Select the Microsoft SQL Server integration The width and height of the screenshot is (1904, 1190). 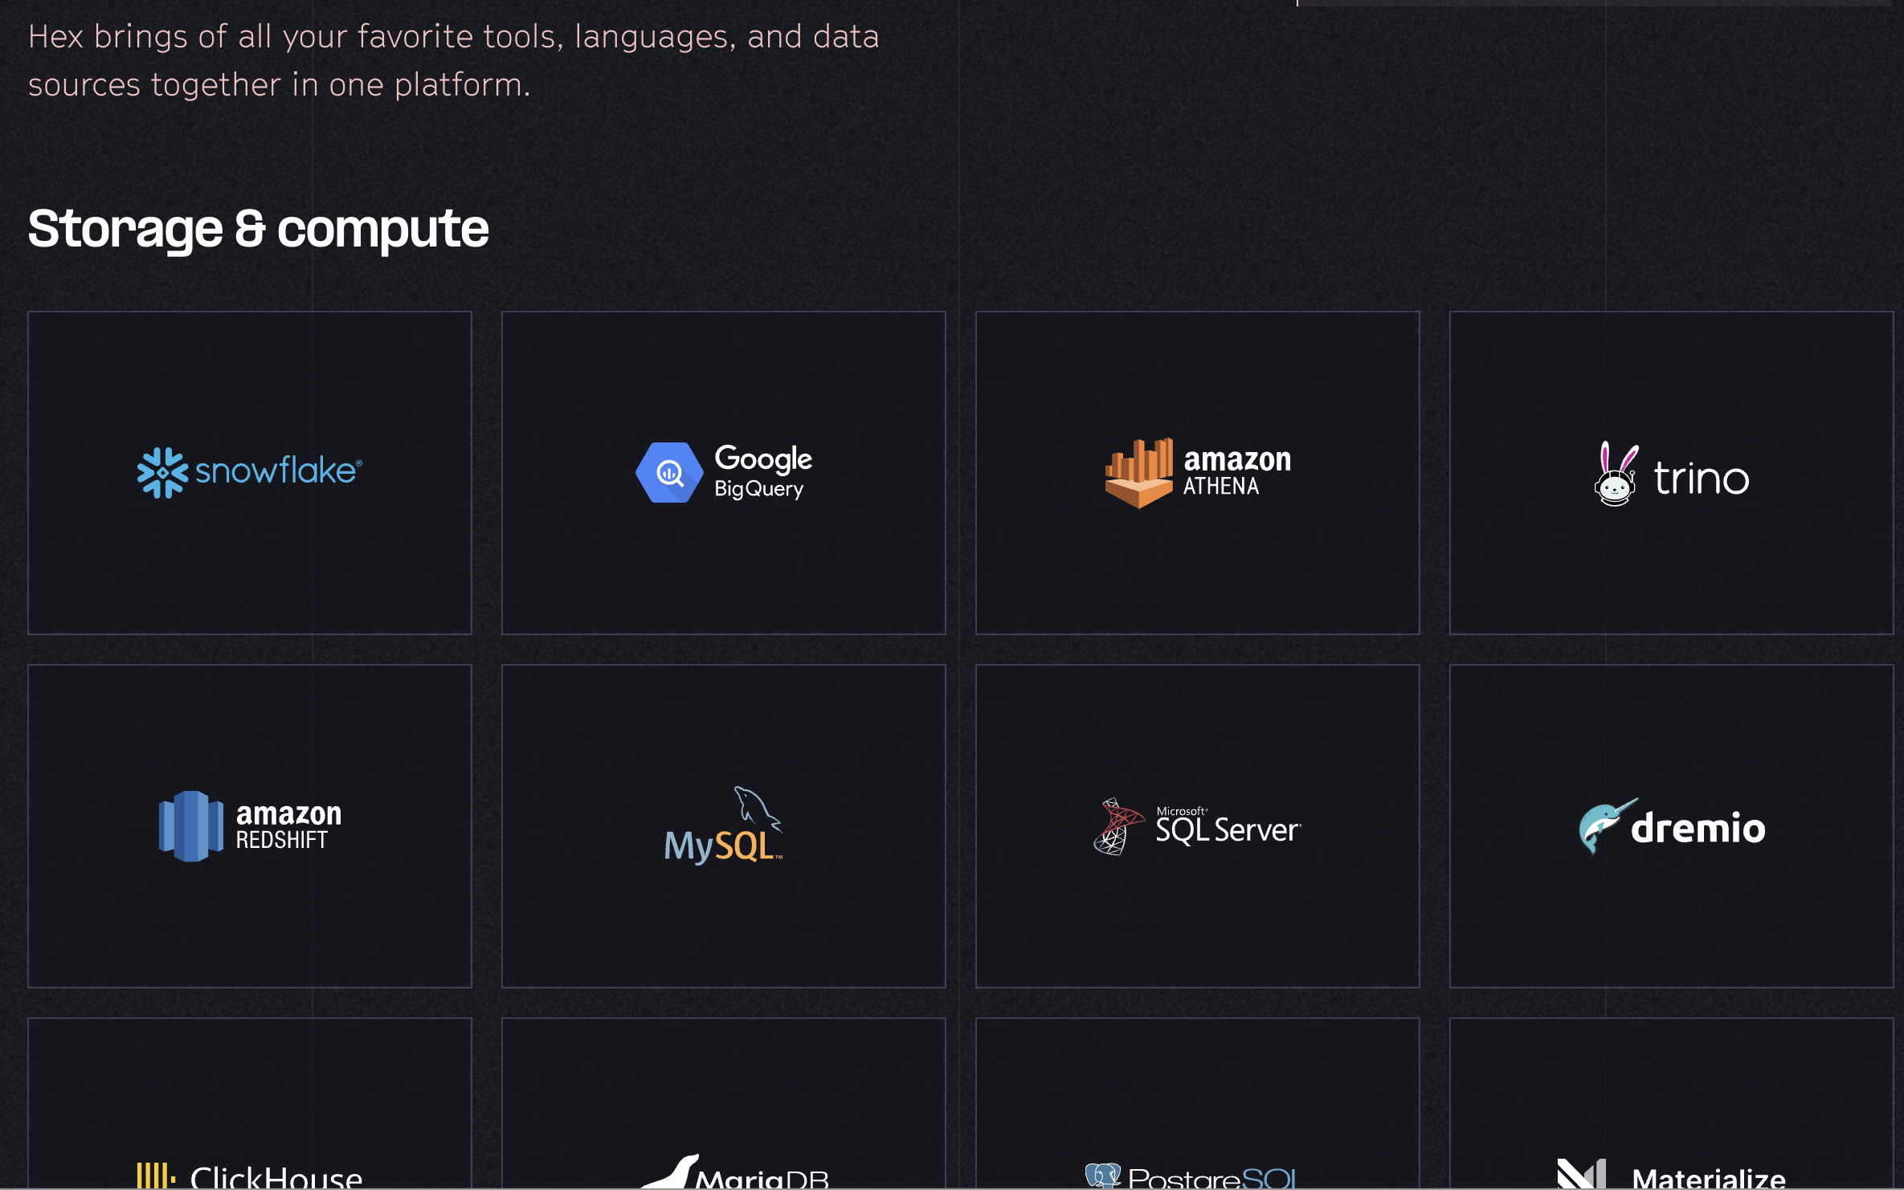[1197, 825]
